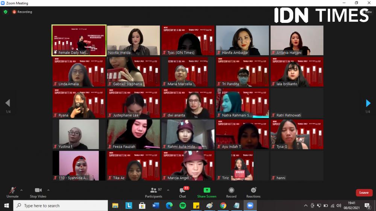Select Tri Pandita video tile

(x=243, y=72)
